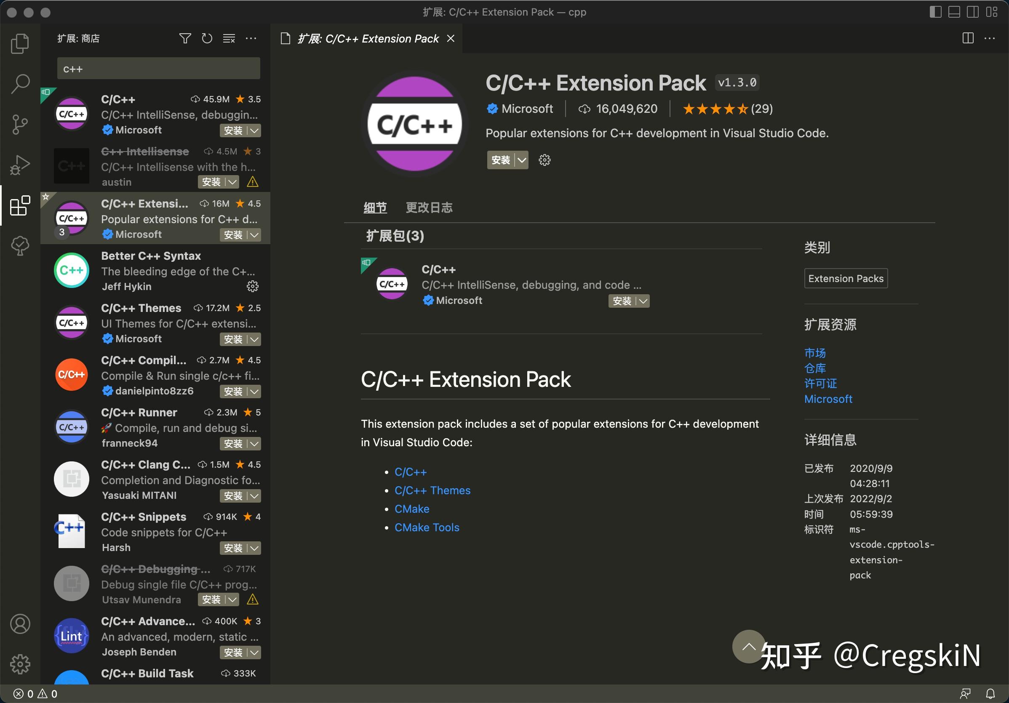Image resolution: width=1009 pixels, height=703 pixels.
Task: Toggle the primary sidebar visibility
Action: click(x=936, y=12)
